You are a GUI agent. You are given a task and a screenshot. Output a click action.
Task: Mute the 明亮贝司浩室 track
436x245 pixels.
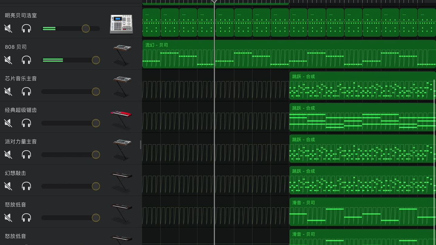click(x=9, y=29)
